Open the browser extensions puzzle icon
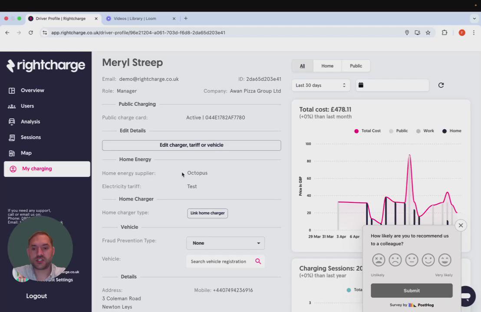 tap(444, 32)
